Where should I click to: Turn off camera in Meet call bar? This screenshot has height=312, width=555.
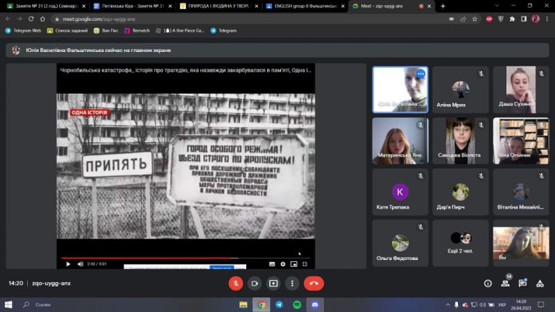click(255, 284)
